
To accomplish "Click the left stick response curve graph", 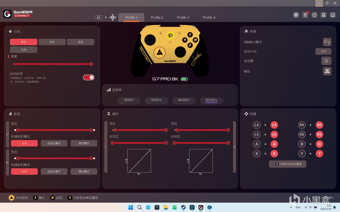I will (x=139, y=161).
